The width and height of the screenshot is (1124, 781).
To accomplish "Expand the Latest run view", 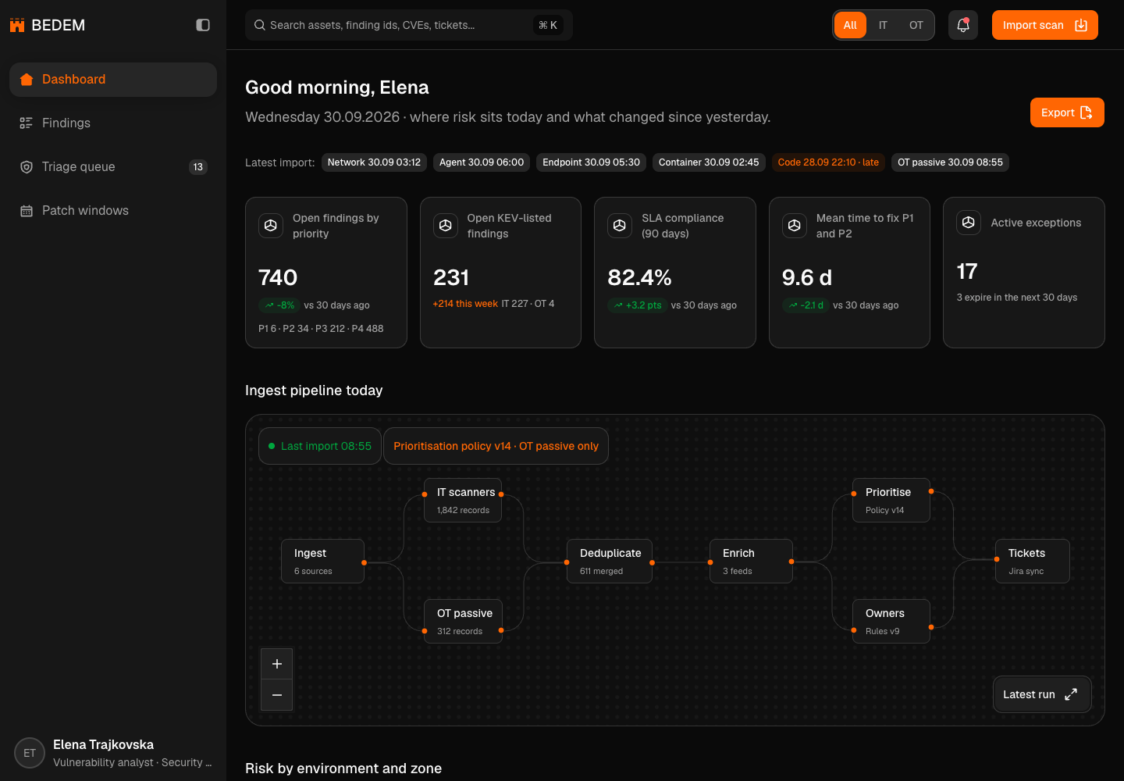I will tap(1042, 694).
